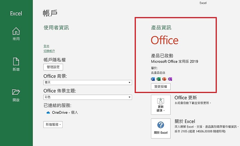Click the 帳戶 page title
240x146 pixels.
(x=50, y=13)
